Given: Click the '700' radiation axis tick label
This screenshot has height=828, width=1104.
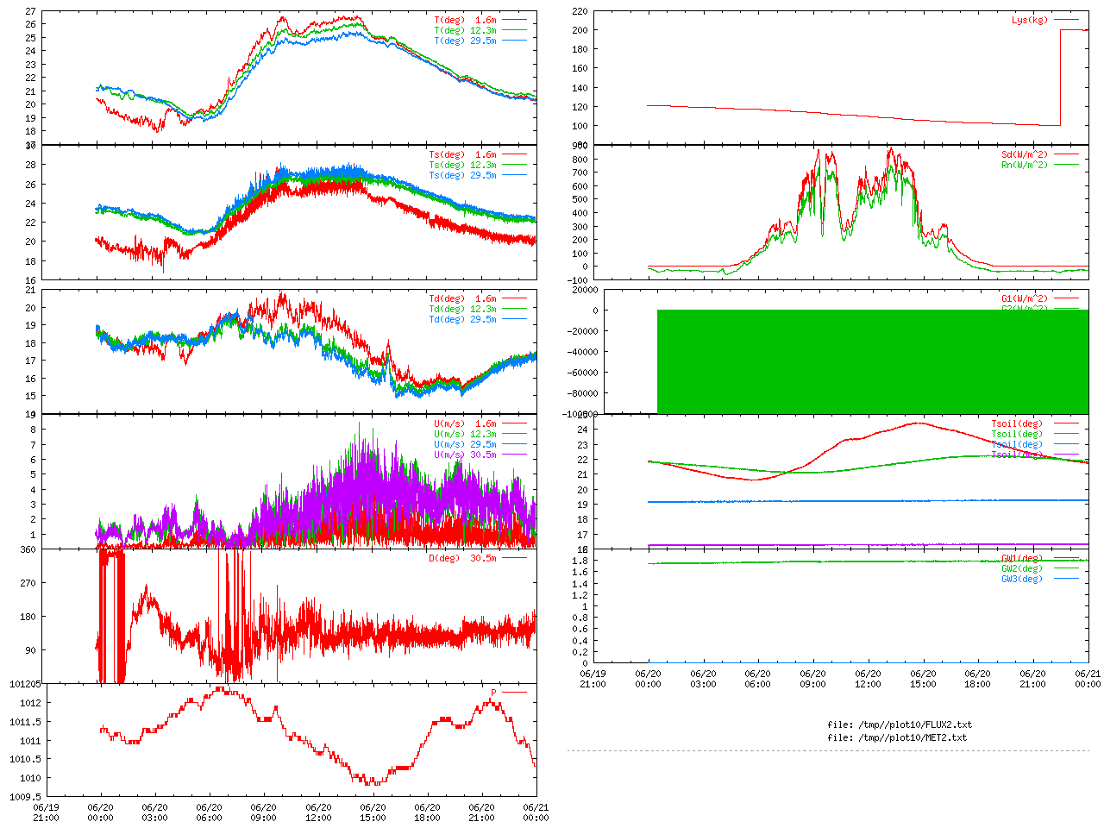Looking at the screenshot, I should (580, 172).
